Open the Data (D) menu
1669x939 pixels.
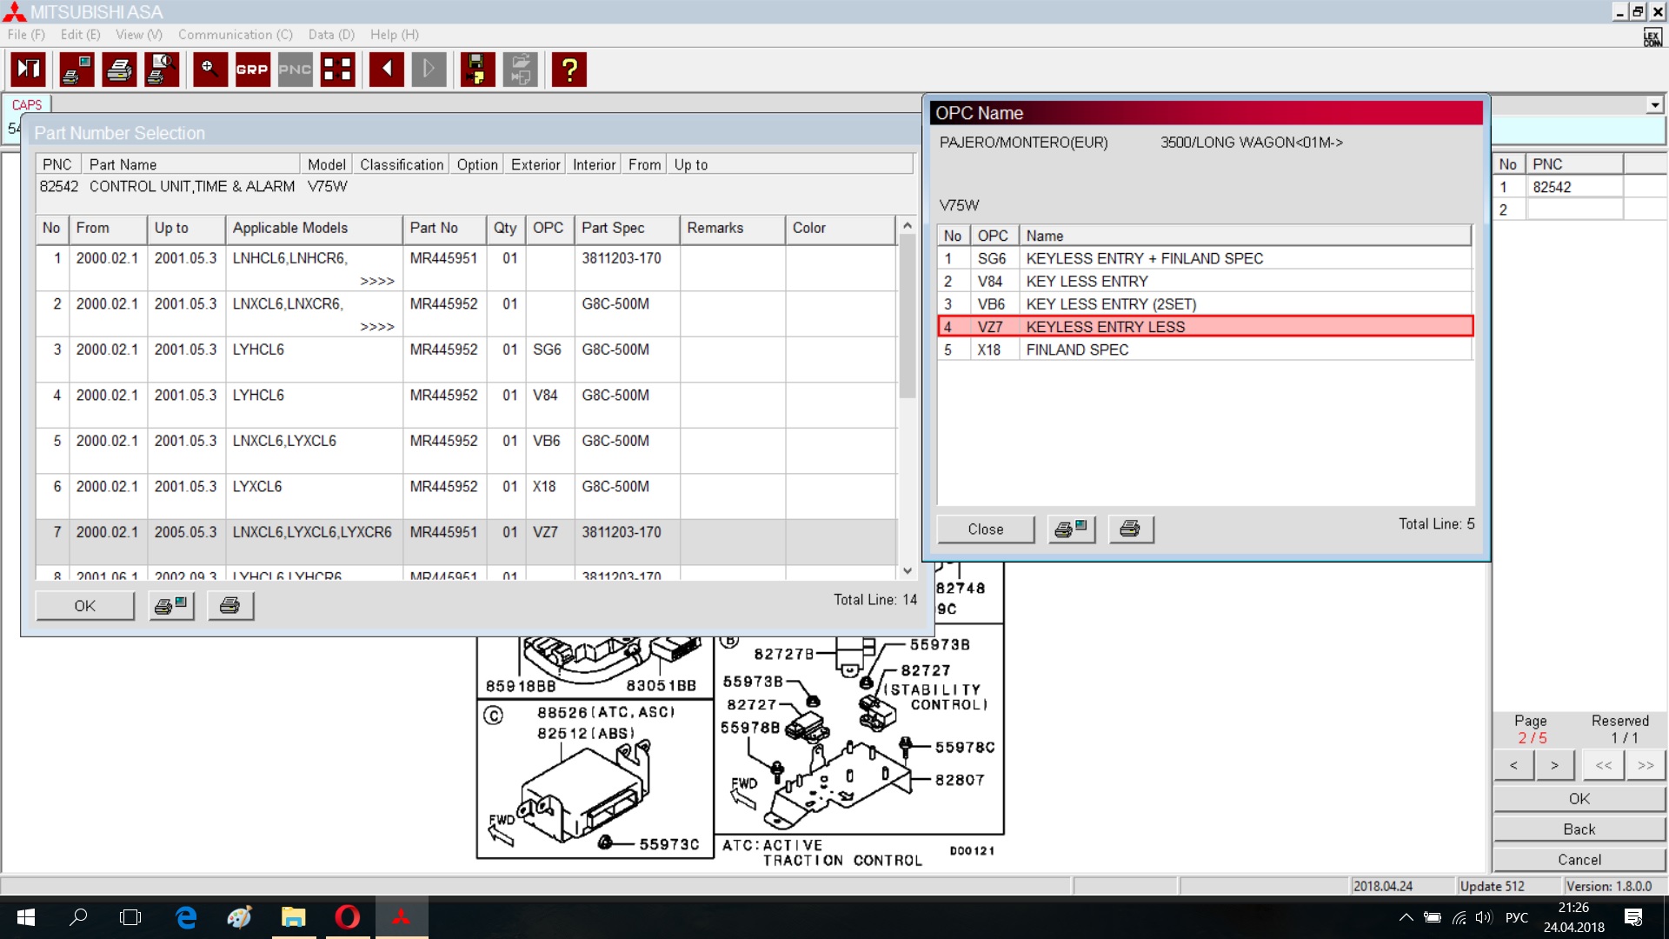pos(331,35)
